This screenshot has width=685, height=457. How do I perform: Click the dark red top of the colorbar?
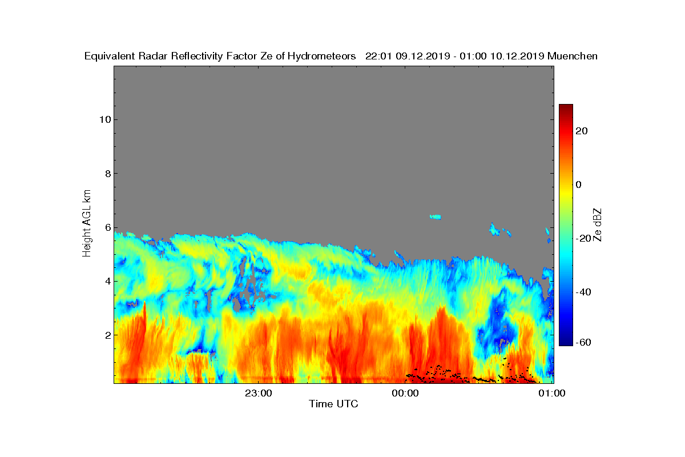click(x=566, y=109)
